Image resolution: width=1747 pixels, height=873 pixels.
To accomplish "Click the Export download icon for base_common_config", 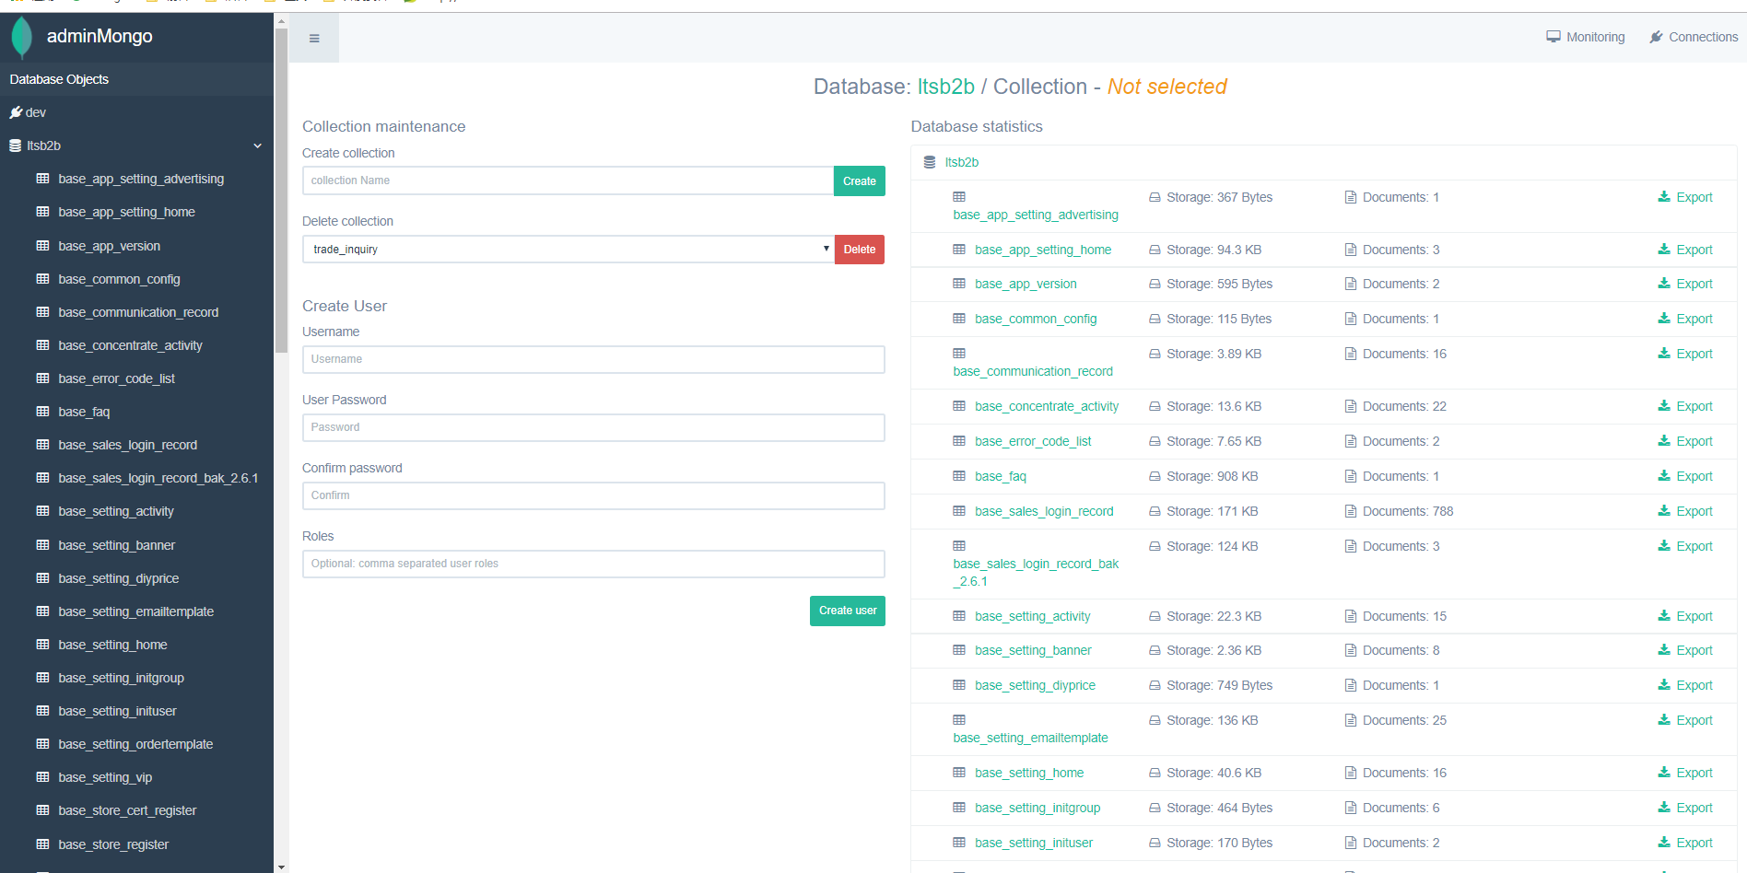I will coord(1663,319).
